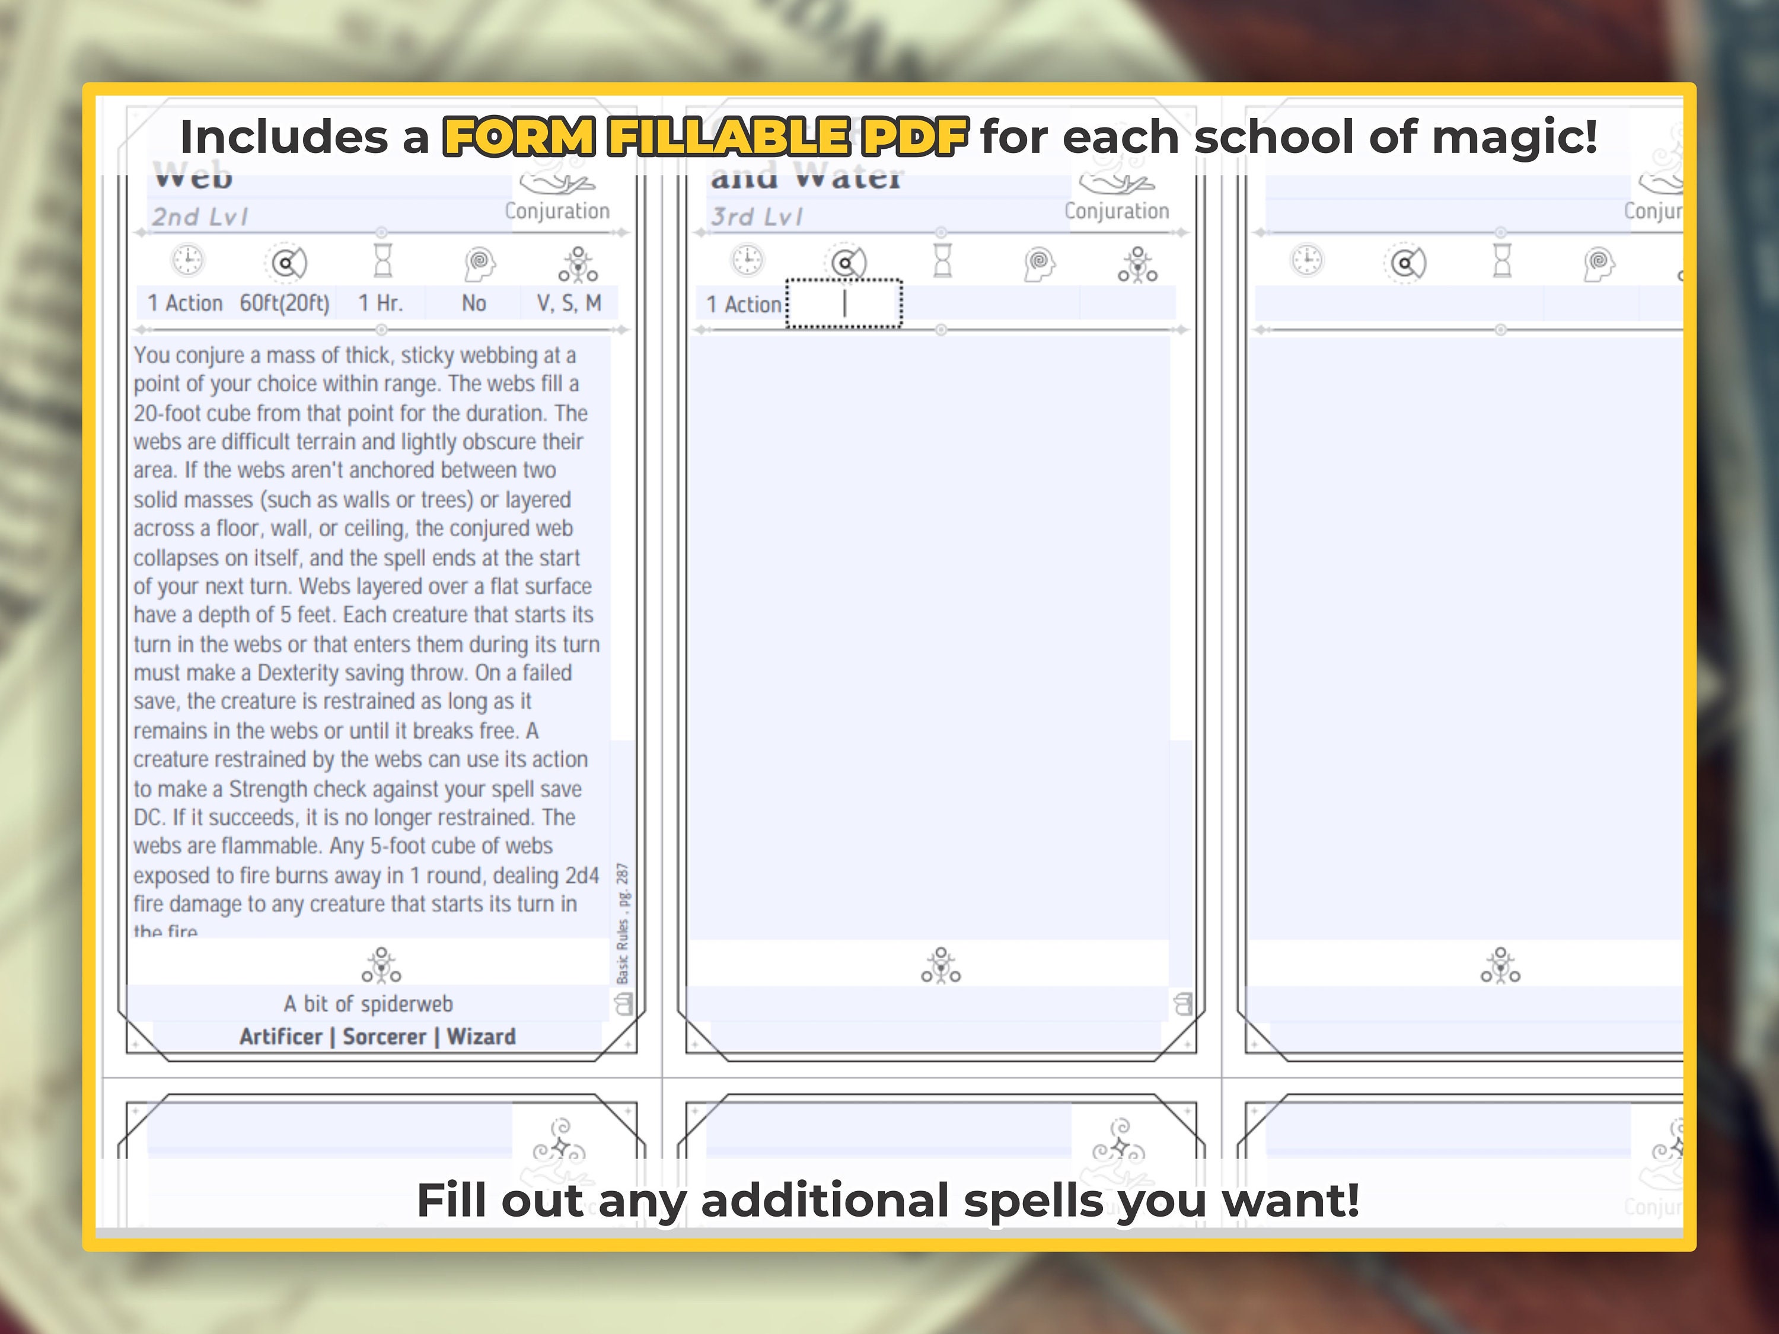Screen dimensions: 1779x1334
Task: Click the '2nd Lvl' level field
Action: point(330,216)
